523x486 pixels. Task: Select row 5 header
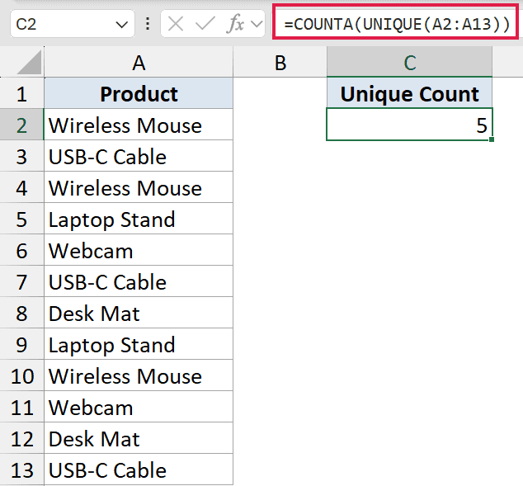pos(21,219)
